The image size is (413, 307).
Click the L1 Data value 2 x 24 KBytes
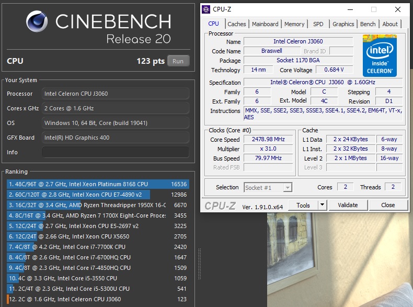tap(351, 139)
